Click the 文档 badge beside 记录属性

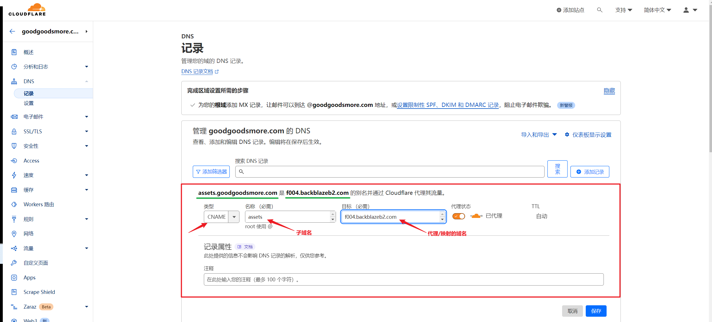click(245, 247)
